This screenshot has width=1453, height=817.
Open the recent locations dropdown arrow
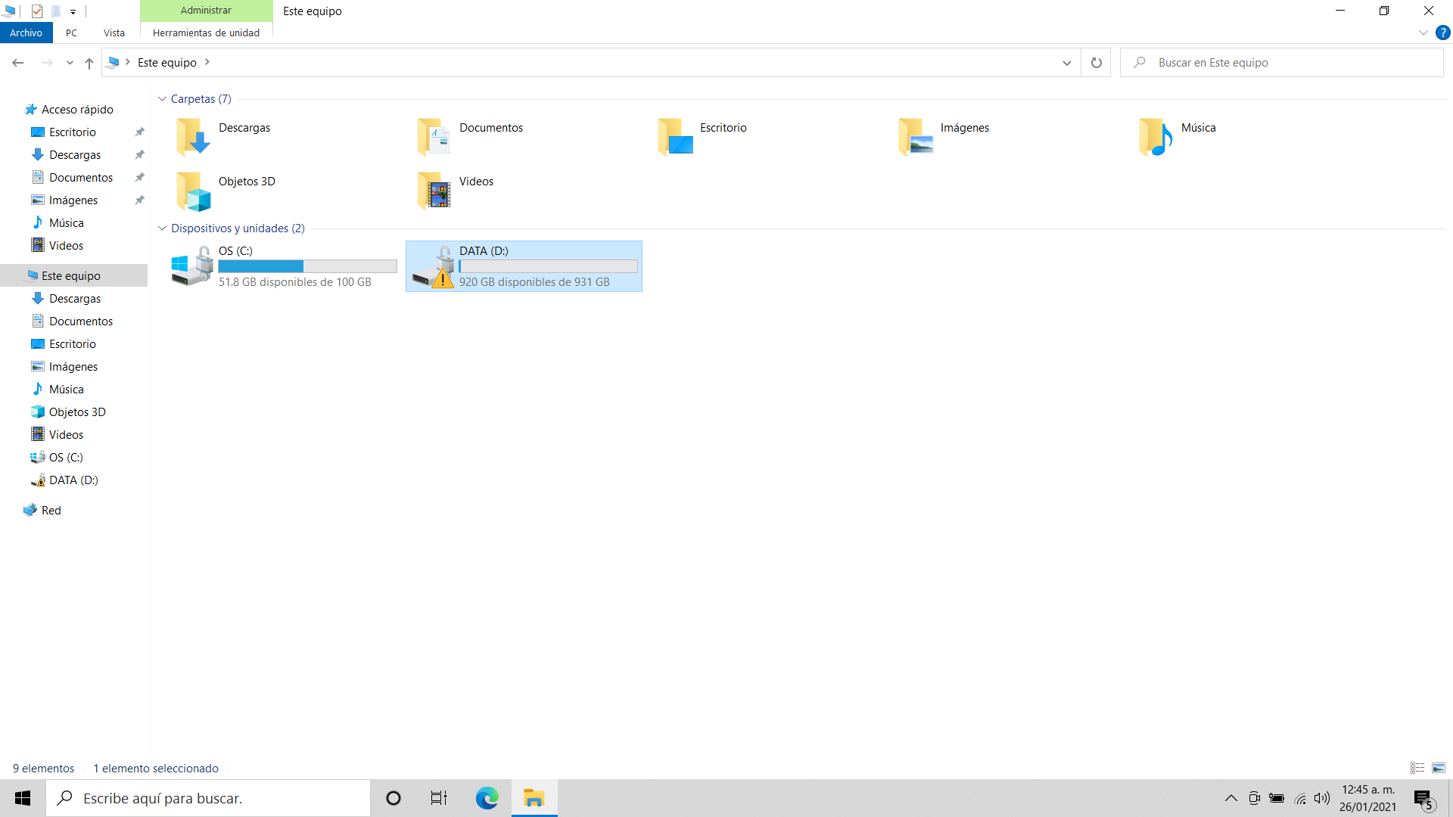click(x=70, y=63)
